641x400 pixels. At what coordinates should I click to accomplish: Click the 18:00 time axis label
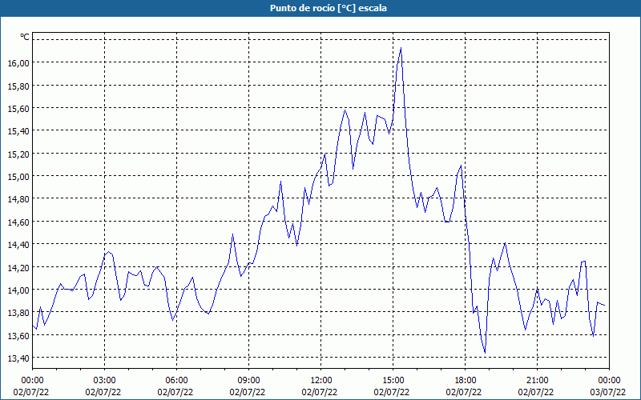465,381
